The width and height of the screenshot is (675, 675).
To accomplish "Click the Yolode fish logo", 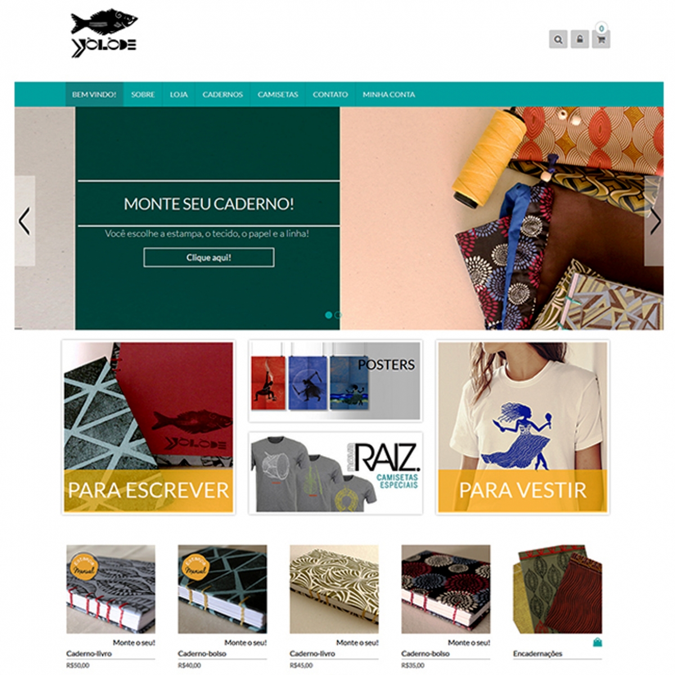I will pos(104,33).
